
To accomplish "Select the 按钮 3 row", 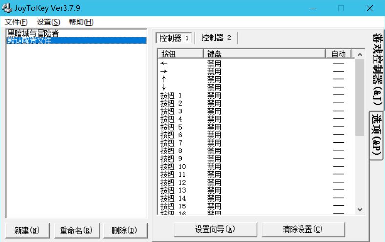I will [x=256, y=111].
